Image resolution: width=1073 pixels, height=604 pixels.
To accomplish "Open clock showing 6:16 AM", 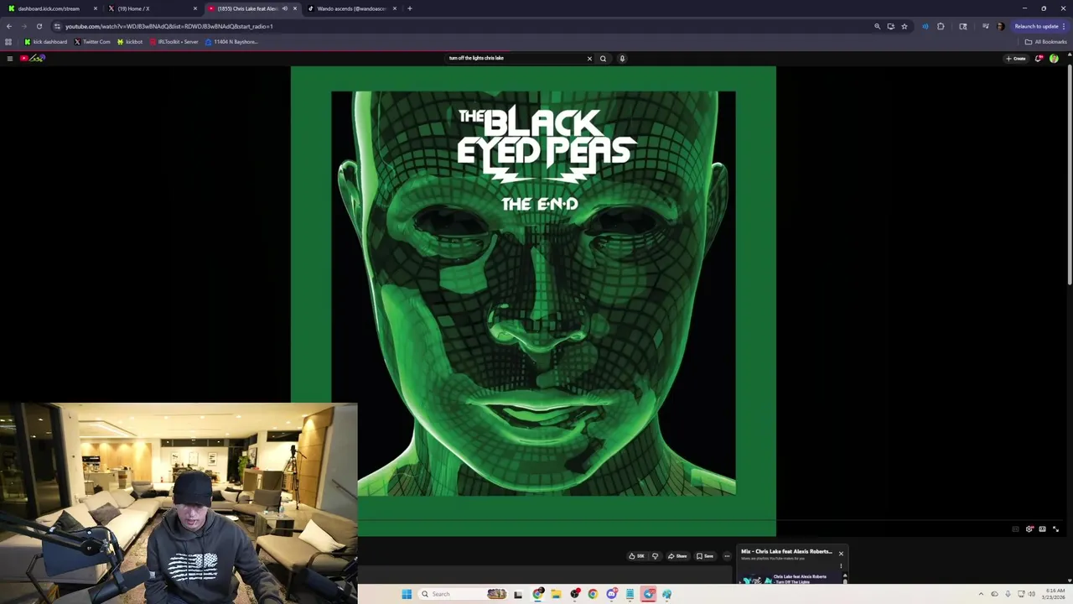I will coord(1055,594).
